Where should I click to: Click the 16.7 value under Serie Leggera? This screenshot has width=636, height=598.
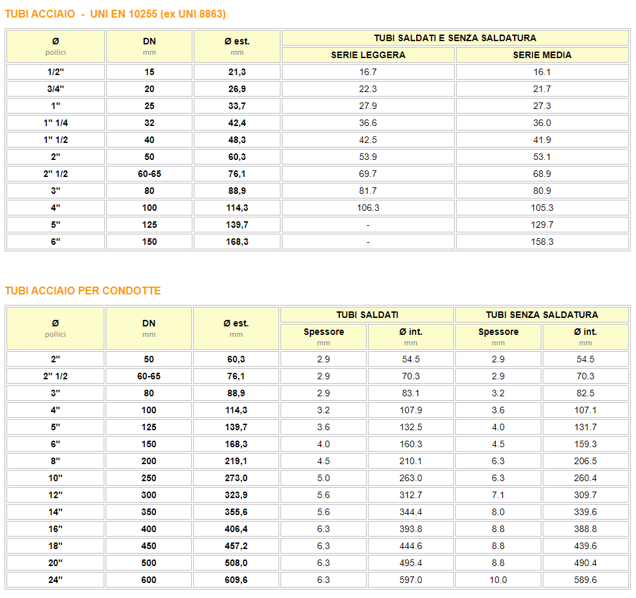click(x=368, y=72)
